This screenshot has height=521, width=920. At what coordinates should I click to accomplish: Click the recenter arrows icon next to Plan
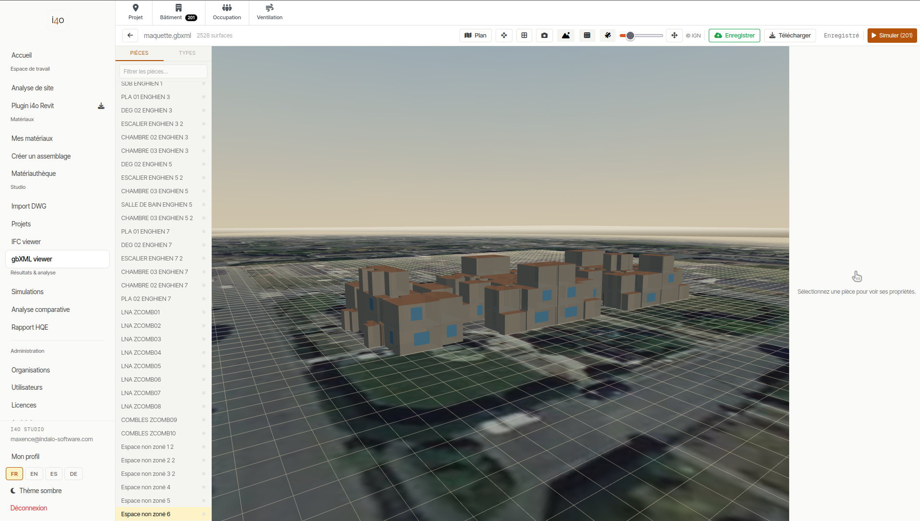(504, 36)
